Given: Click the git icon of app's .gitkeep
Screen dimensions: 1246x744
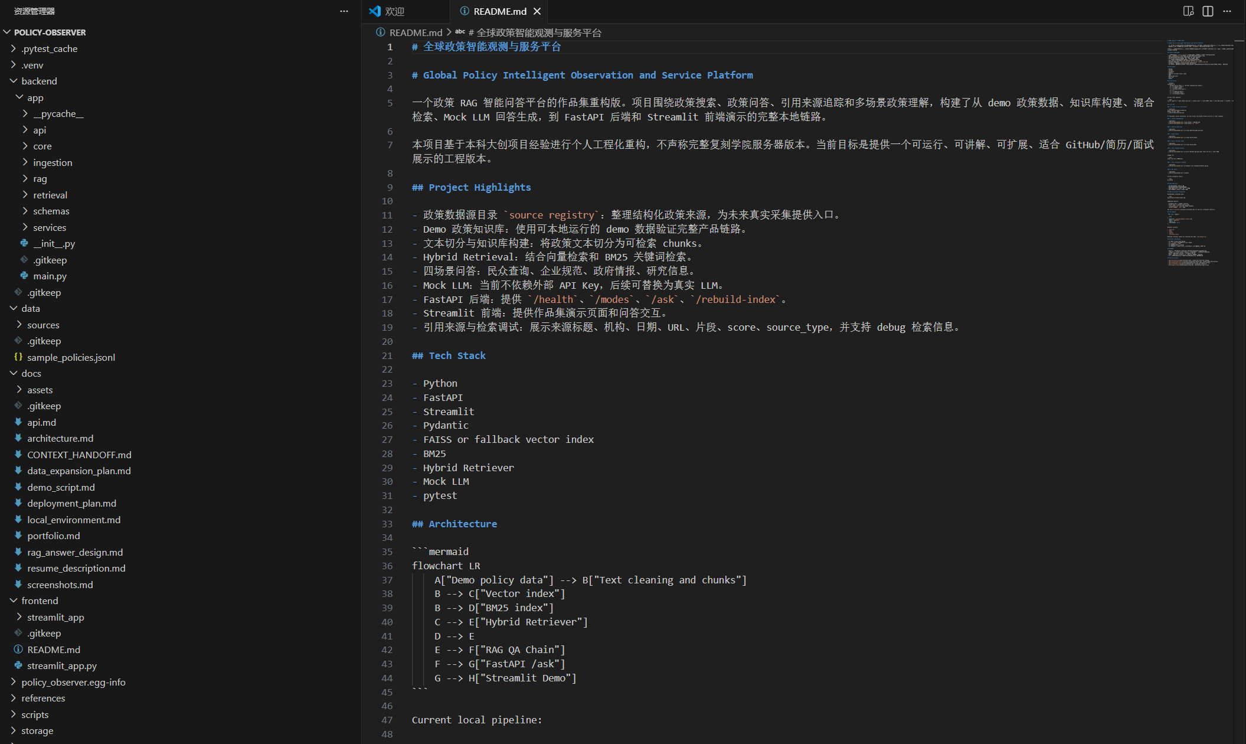Looking at the screenshot, I should click(24, 259).
